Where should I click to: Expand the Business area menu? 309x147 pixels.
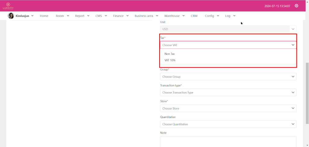tap(146, 16)
